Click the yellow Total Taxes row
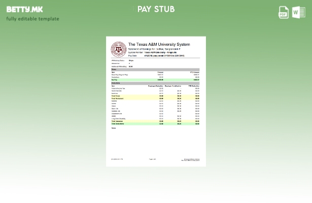The image size is (312, 203). pyautogui.click(x=155, y=96)
